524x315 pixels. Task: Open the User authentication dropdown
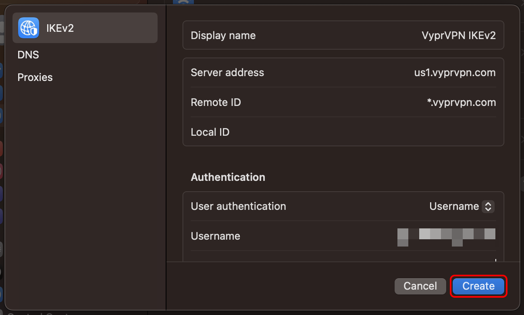[462, 207]
